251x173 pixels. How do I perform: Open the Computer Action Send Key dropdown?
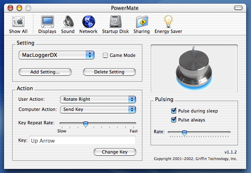(x=98, y=109)
